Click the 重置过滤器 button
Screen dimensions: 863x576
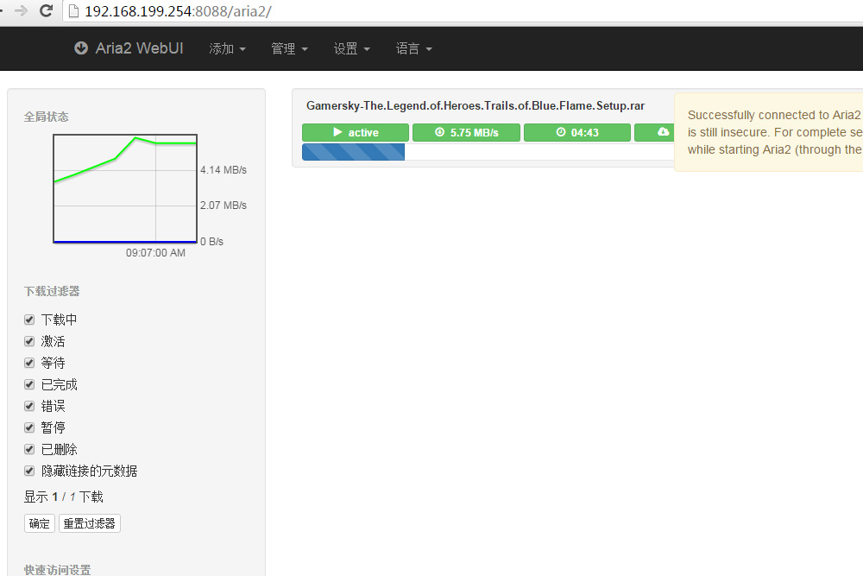point(90,523)
